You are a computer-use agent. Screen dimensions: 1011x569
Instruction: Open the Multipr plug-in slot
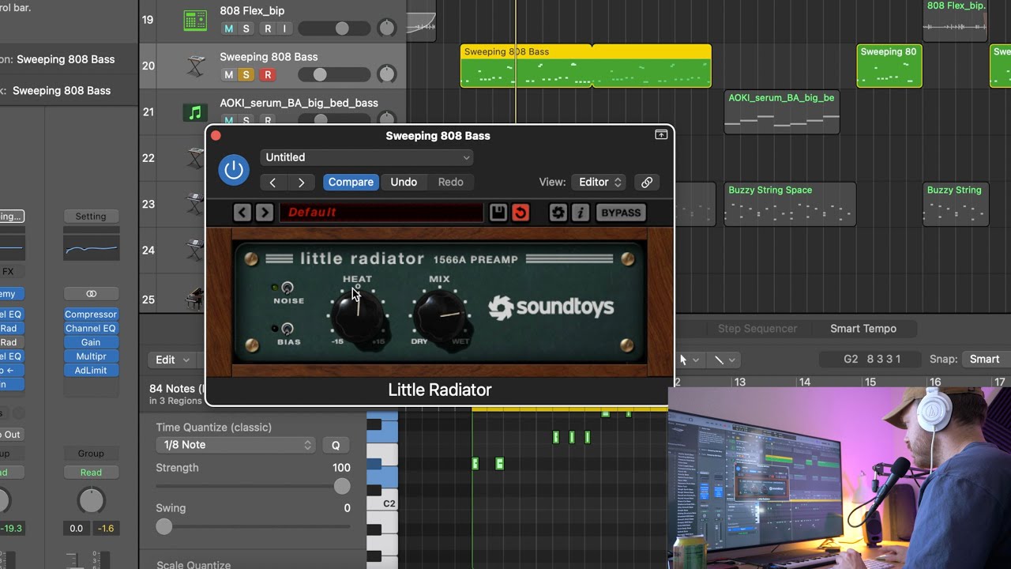[x=91, y=356]
